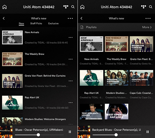Open Oscar Peterson album art in left player
Image resolution: width=155 pixels, height=138 pixels.
(x=6, y=132)
